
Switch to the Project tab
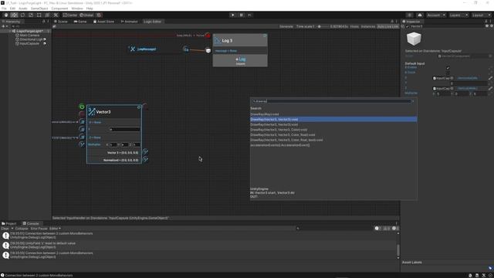[9, 223]
